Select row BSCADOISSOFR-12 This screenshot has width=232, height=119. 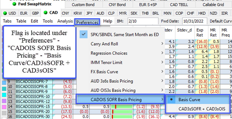point(34,101)
